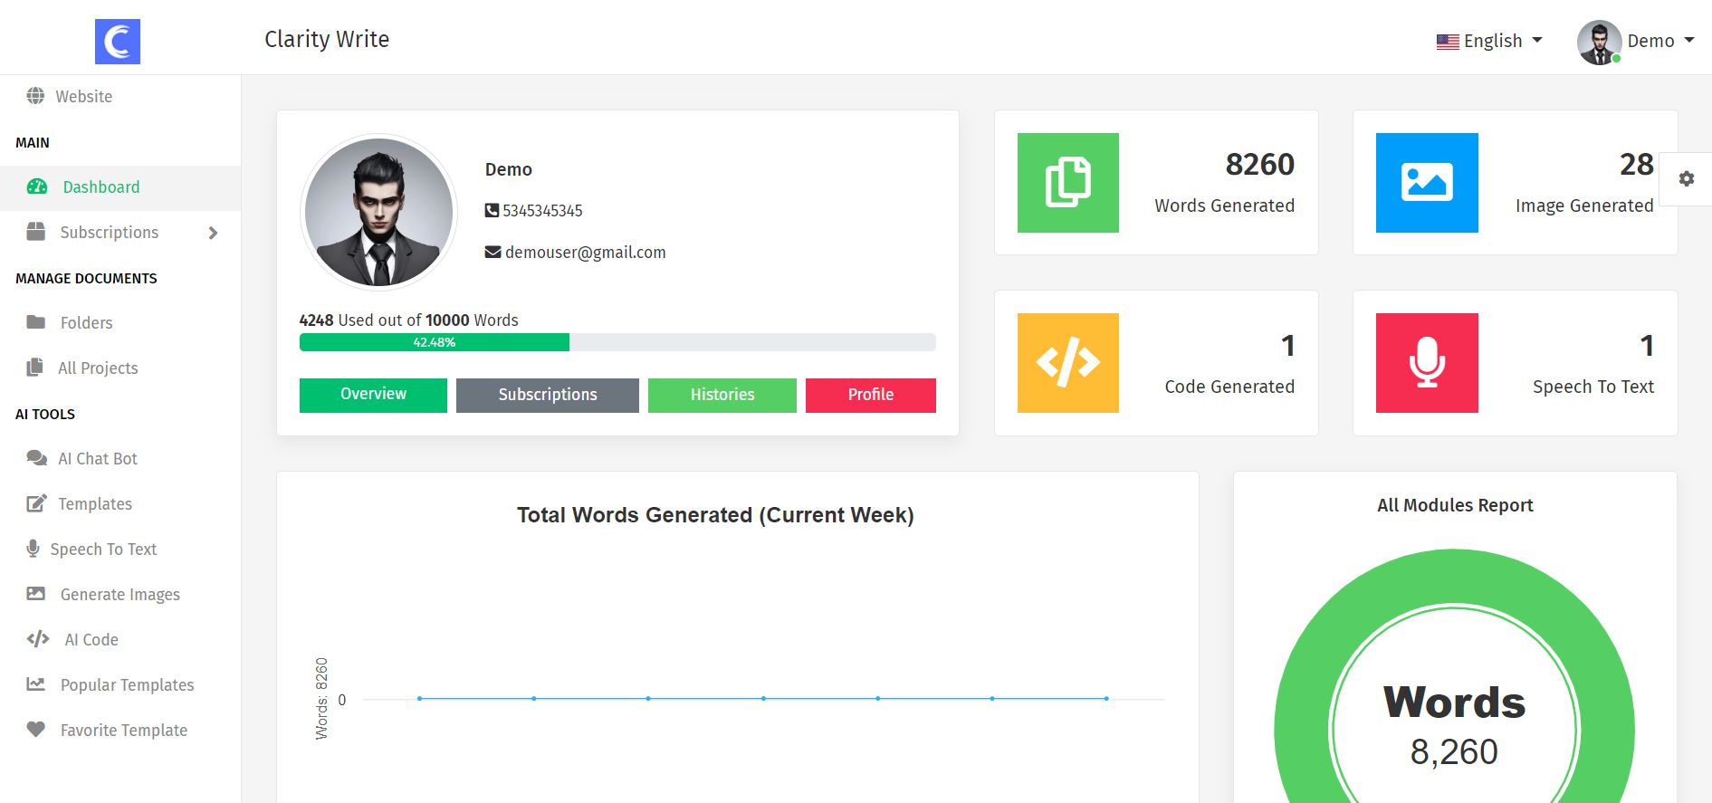Click the Clarity Write header title

coord(327,40)
